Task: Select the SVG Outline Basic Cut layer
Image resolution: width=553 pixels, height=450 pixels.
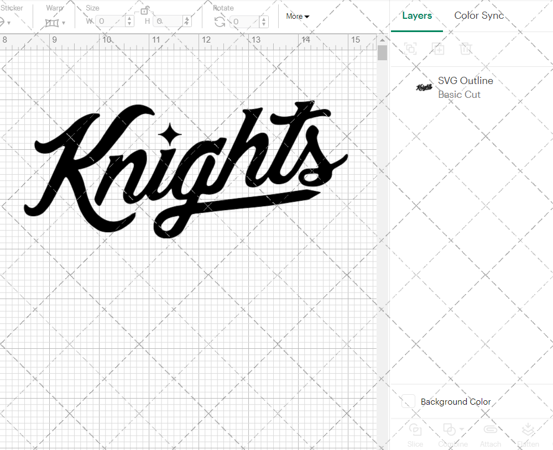Action: pyautogui.click(x=465, y=87)
